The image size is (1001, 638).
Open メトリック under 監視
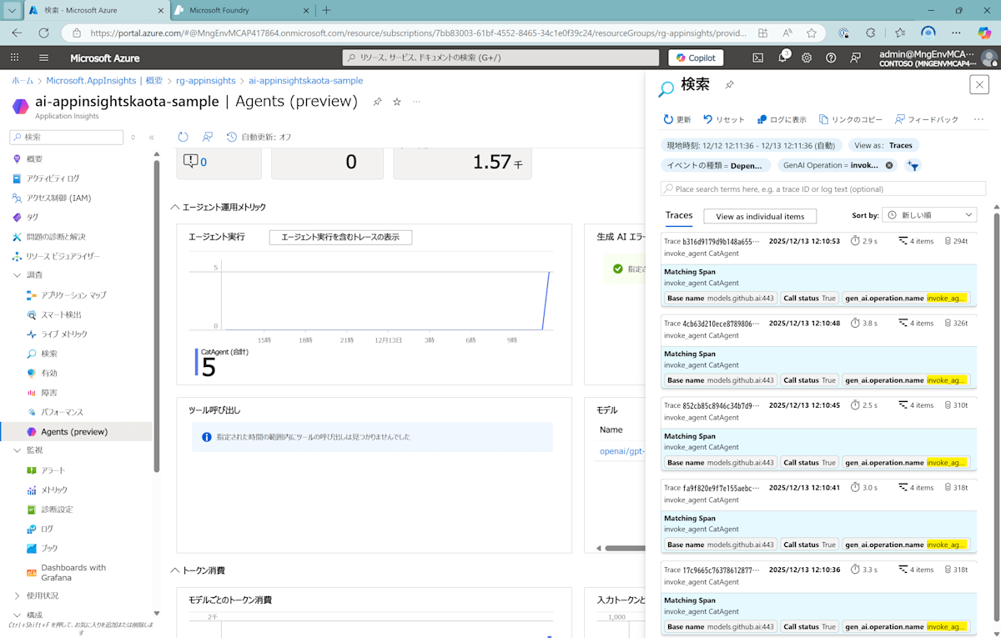click(x=54, y=490)
